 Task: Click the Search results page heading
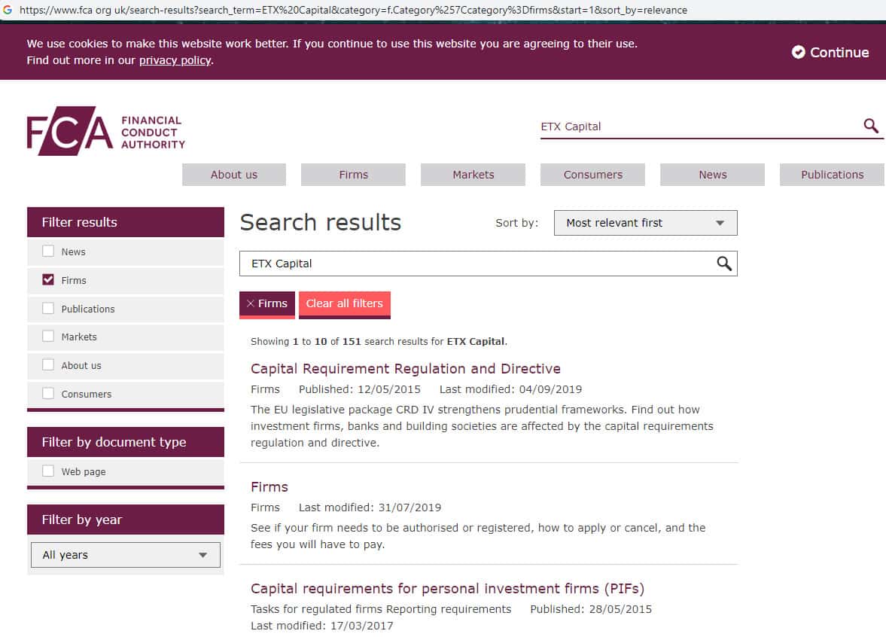321,223
